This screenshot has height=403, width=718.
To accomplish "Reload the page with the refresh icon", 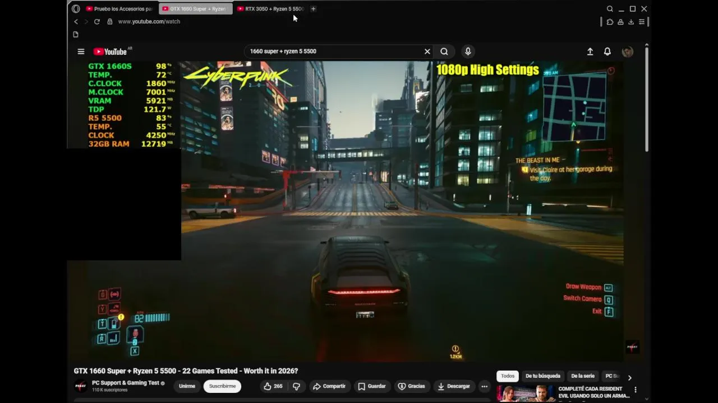I will pyautogui.click(x=96, y=21).
